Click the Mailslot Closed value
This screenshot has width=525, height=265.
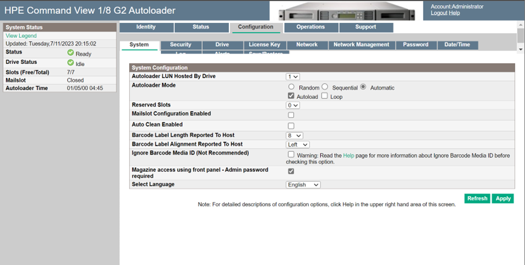75,80
